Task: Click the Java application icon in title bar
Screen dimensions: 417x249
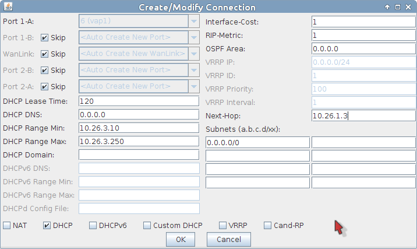Action: coord(6,8)
